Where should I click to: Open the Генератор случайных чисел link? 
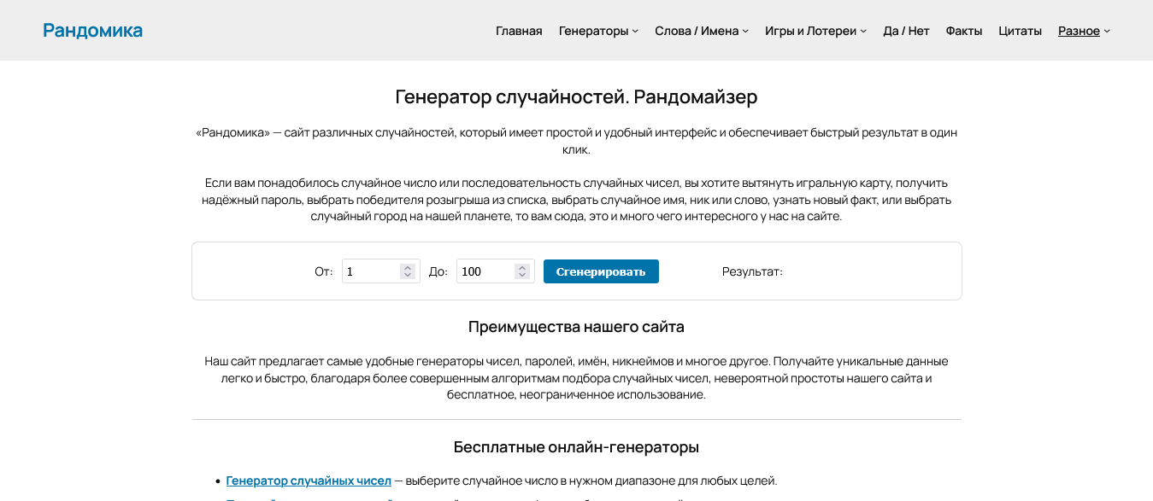pyautogui.click(x=309, y=481)
